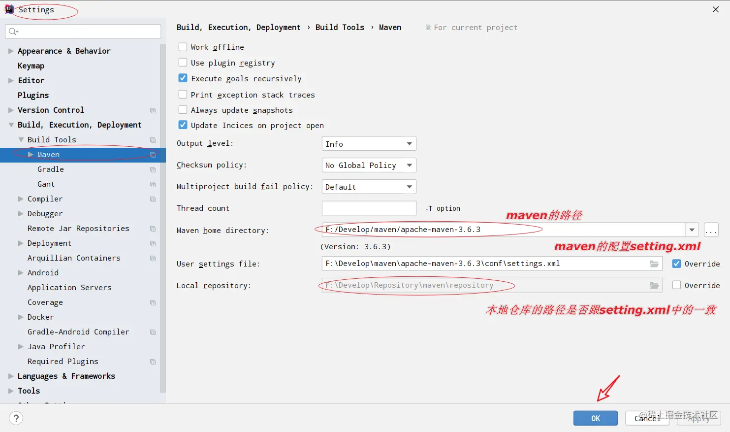
Task: Click folder browse icon in Local repository field
Action: tap(654, 286)
